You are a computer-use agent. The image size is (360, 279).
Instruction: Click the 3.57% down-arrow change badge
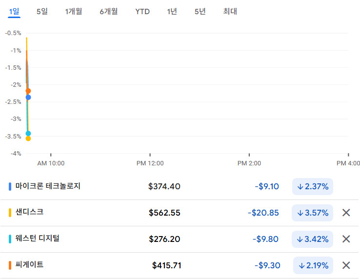[313, 213]
